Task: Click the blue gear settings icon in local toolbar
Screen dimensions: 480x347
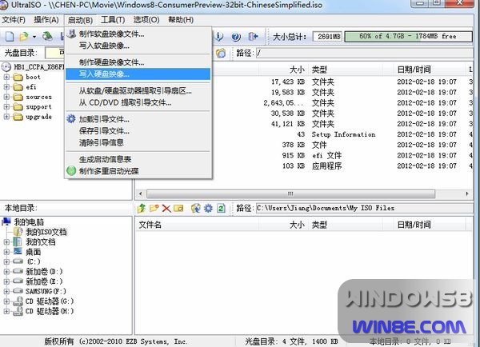Action: click(208, 209)
